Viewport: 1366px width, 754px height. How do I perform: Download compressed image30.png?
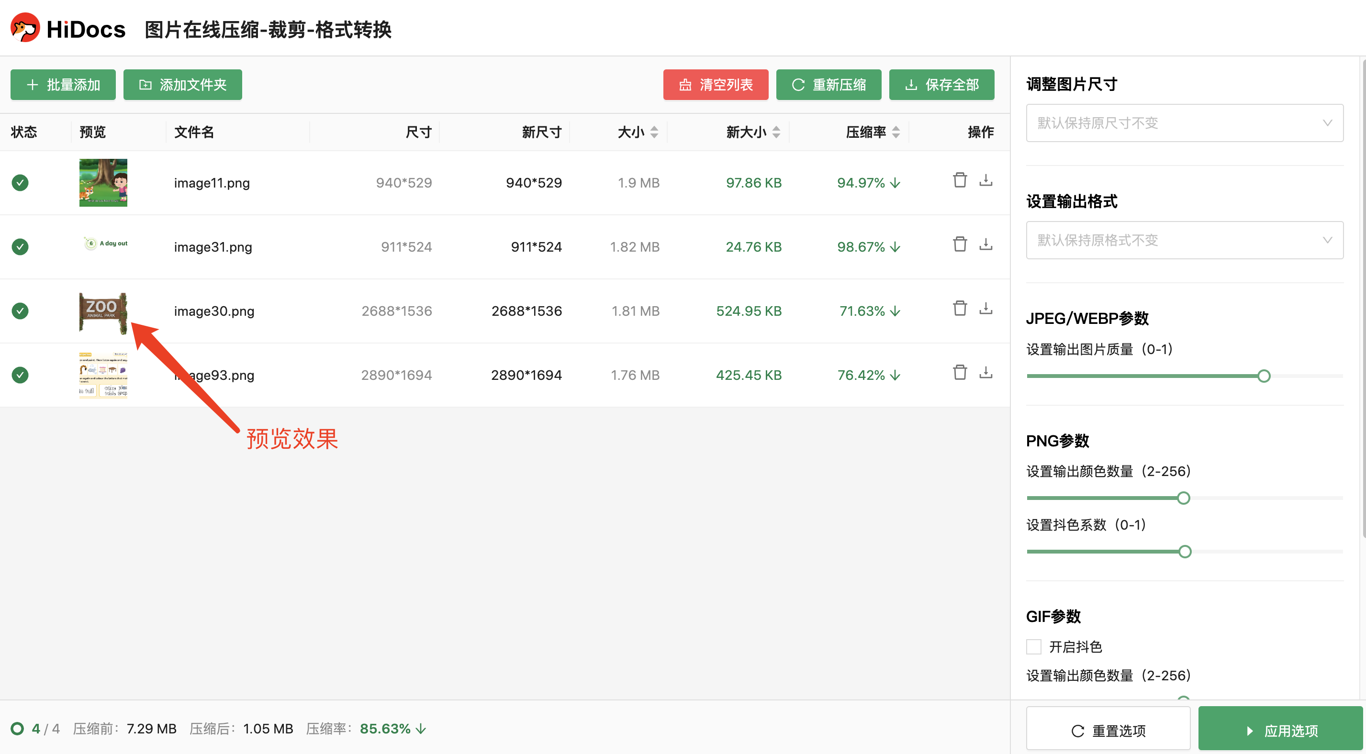click(985, 309)
